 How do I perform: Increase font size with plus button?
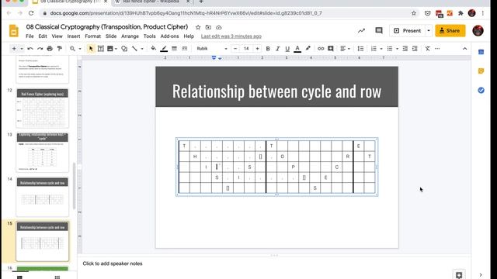tap(257, 49)
